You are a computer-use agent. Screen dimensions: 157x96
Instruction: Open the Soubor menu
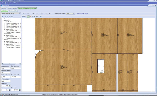2,3
